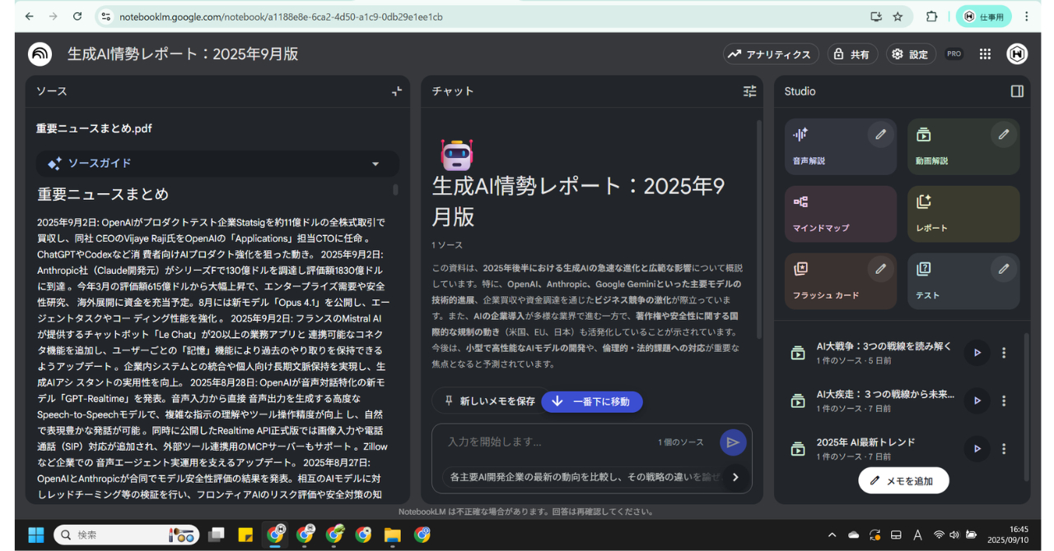Open the Chrome browser menu
The height and width of the screenshot is (551, 1054).
1026,16
